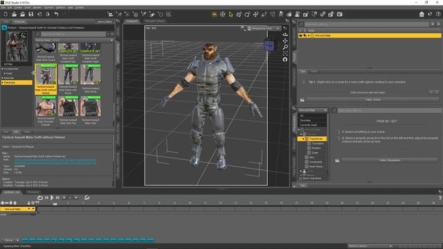443x249 pixels.
Task: Click the blue file path link
Action: coord(55,161)
